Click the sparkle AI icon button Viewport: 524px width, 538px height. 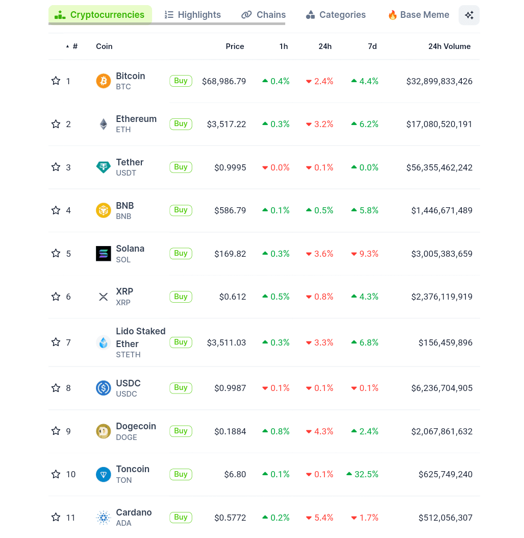coord(469,15)
